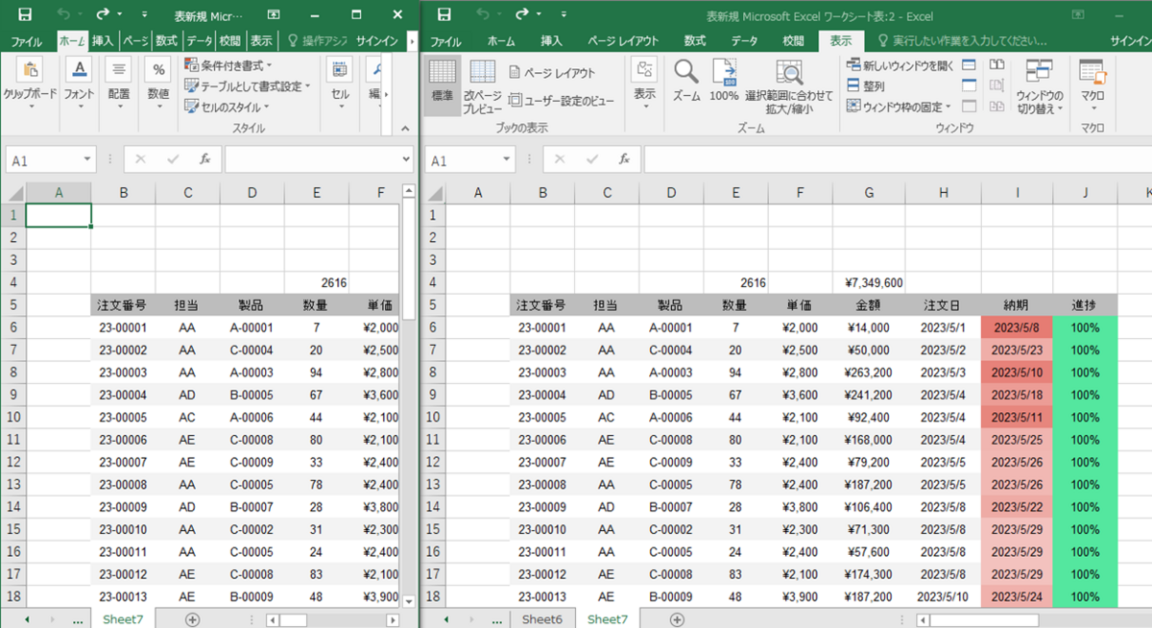Open Name Box dropdown in left window
The image size is (1152, 628).
coord(87,160)
